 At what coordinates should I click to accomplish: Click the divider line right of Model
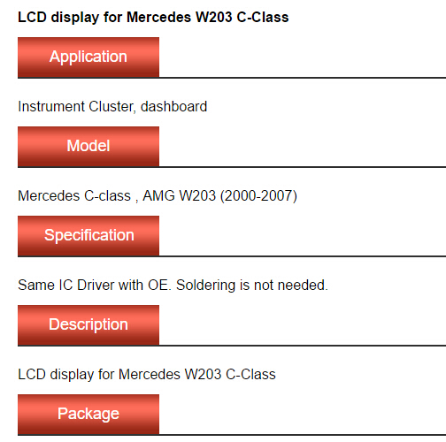coord(303,167)
